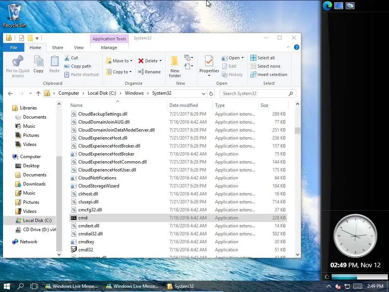Click Application Tools contextual tab

[x=109, y=39]
